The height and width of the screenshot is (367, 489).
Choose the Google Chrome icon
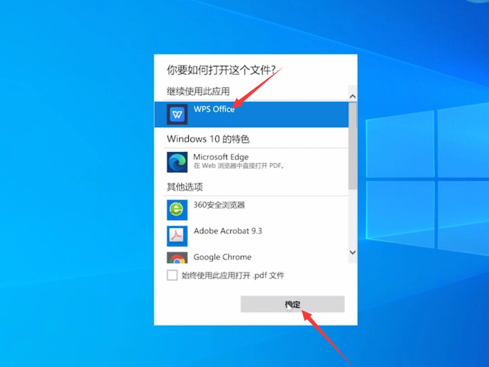click(177, 258)
